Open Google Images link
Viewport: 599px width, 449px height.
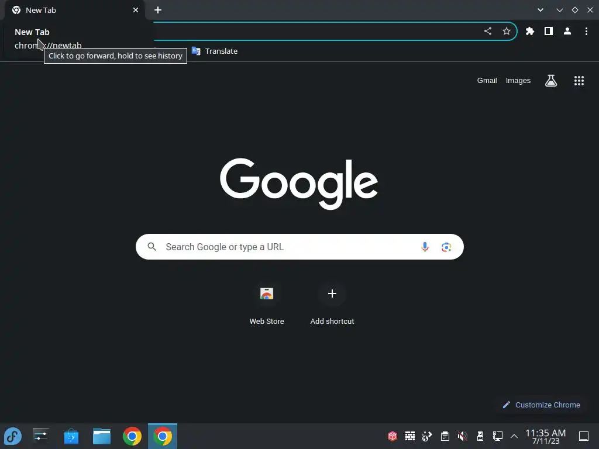coord(518,81)
